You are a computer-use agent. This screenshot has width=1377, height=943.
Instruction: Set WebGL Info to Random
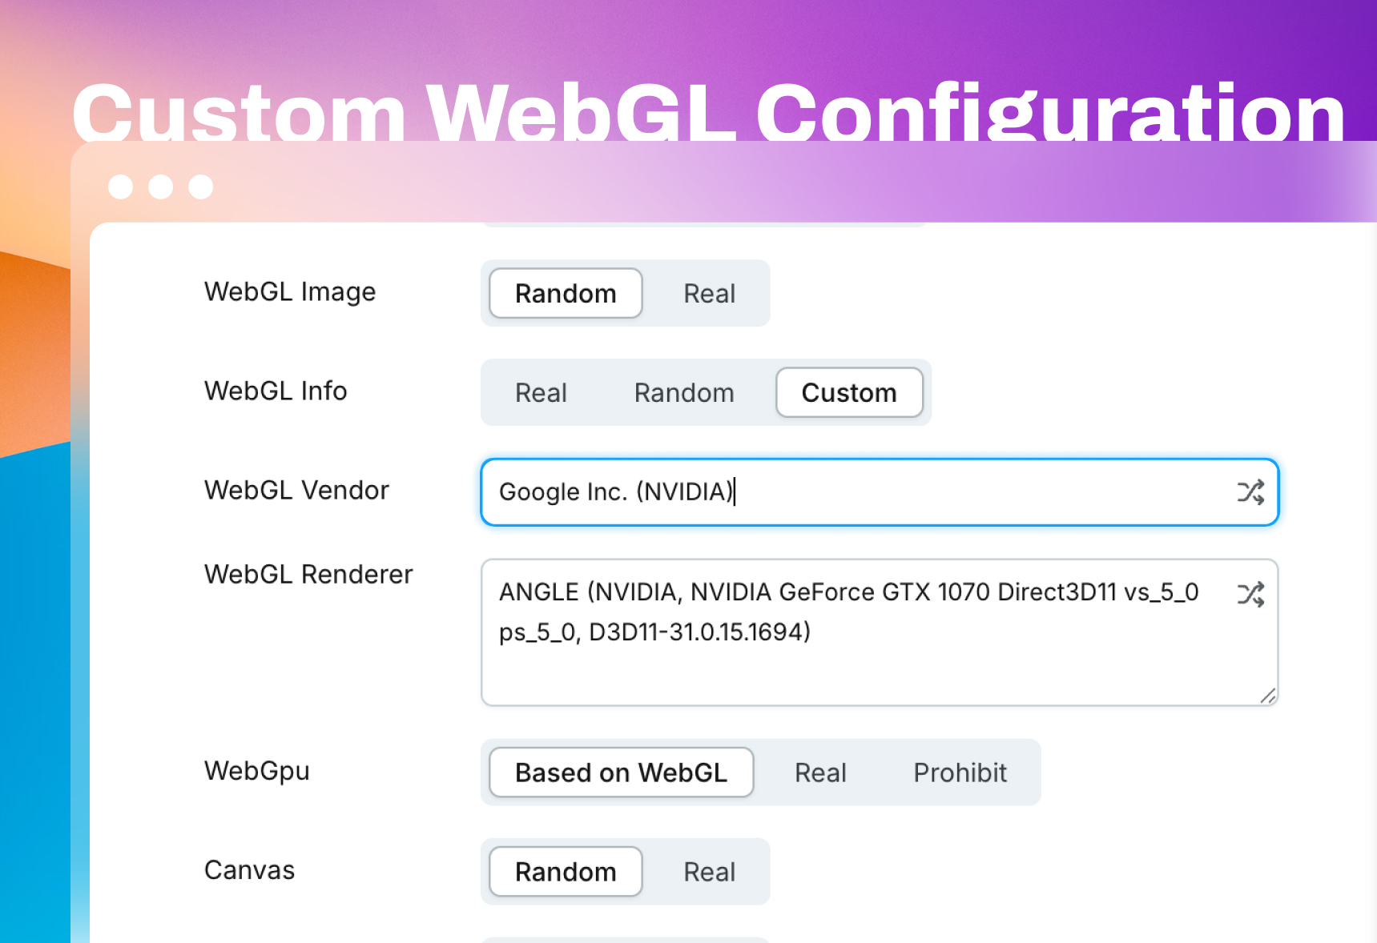pos(684,393)
